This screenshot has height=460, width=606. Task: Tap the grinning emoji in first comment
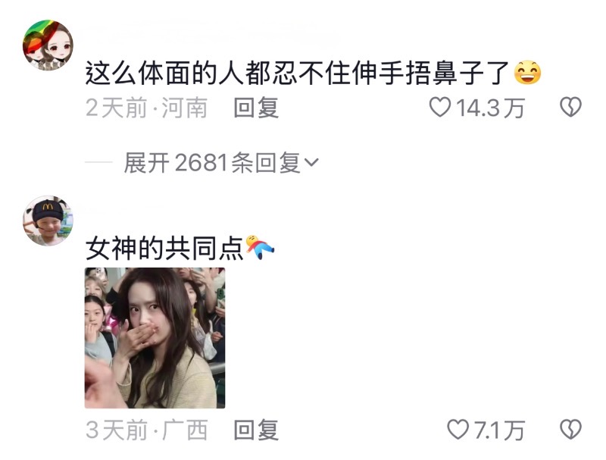527,73
